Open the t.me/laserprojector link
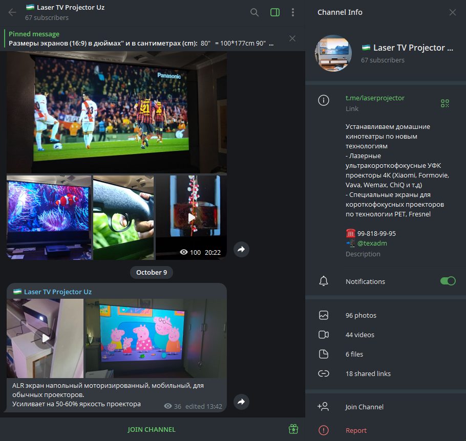The width and height of the screenshot is (466, 441). pos(375,98)
